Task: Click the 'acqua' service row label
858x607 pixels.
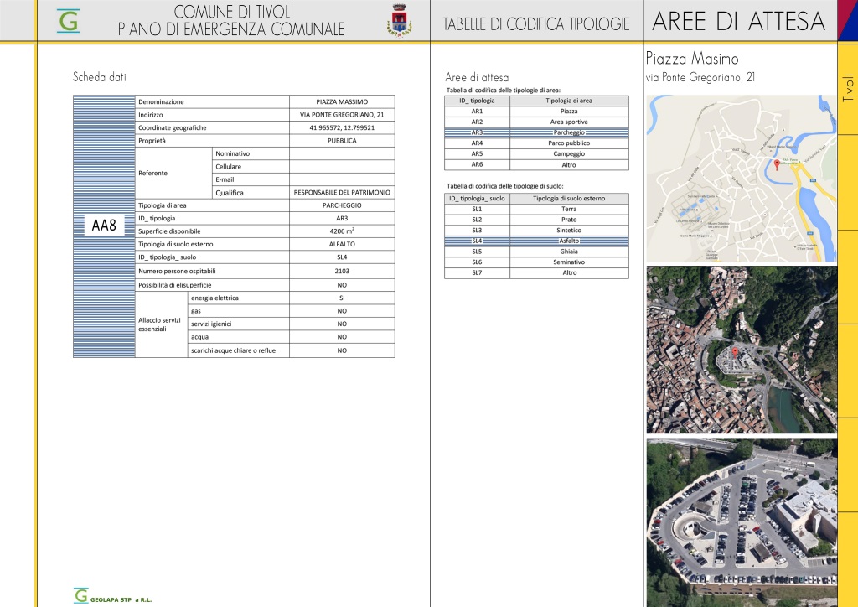Action: pyautogui.click(x=199, y=337)
